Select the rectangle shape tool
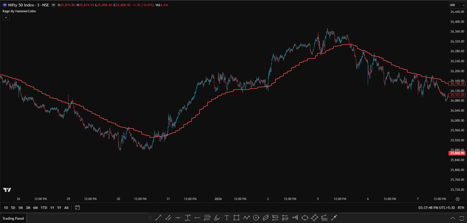 [236, 218]
